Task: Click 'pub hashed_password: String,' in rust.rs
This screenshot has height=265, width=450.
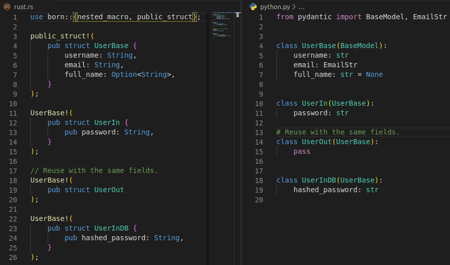Action: [x=124, y=238]
